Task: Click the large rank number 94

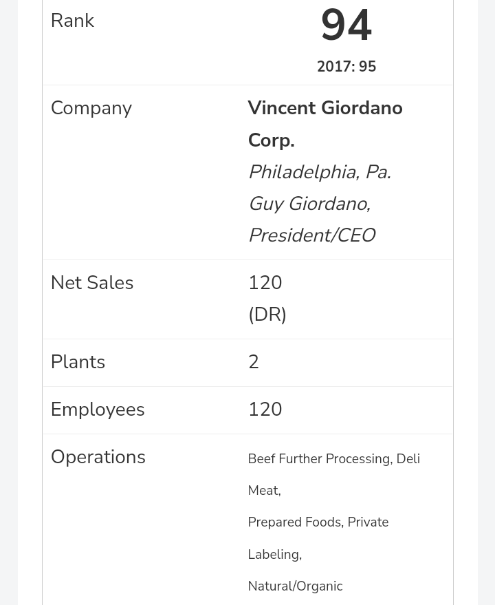Action: pos(346,26)
